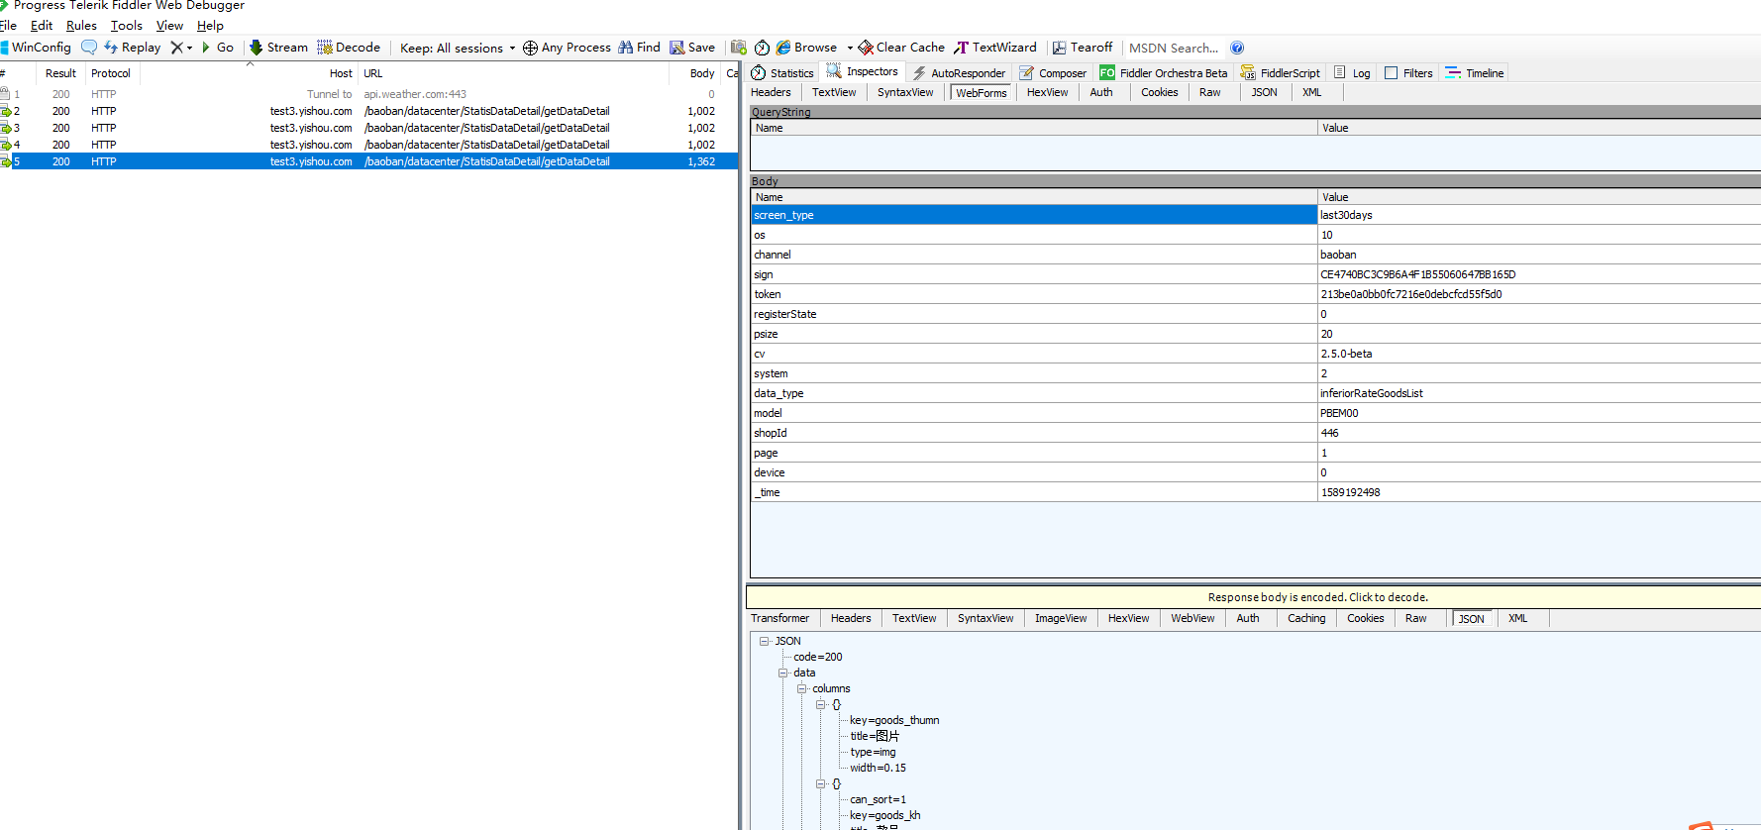The width and height of the screenshot is (1761, 830).
Task: Open the FiddlerScript tab
Action: 1281,73
